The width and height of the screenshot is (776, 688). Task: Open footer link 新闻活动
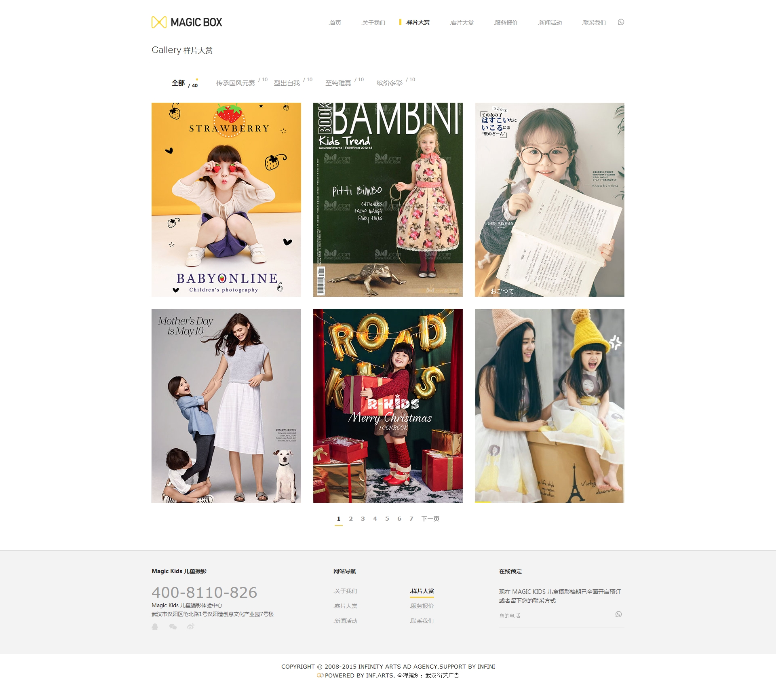coord(346,621)
